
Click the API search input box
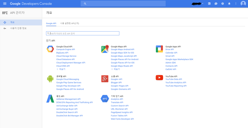[x=83, y=33]
